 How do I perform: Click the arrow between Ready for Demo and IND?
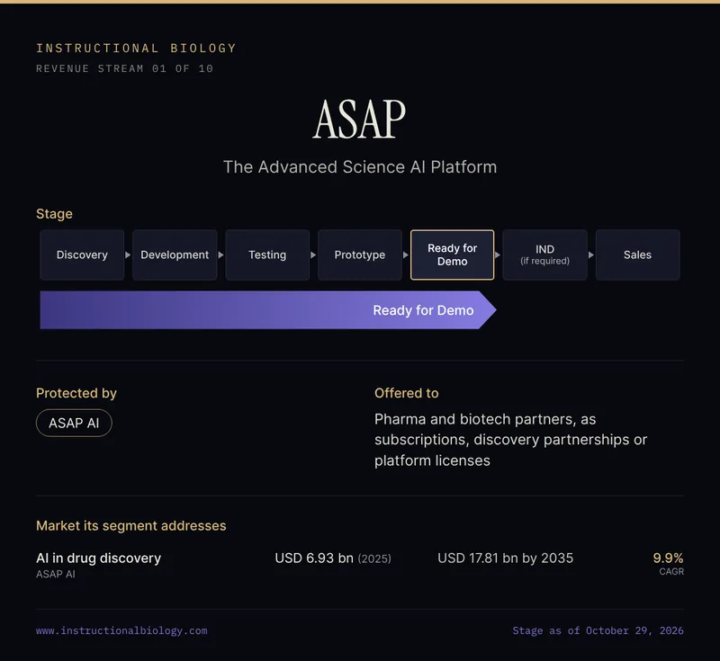498,255
